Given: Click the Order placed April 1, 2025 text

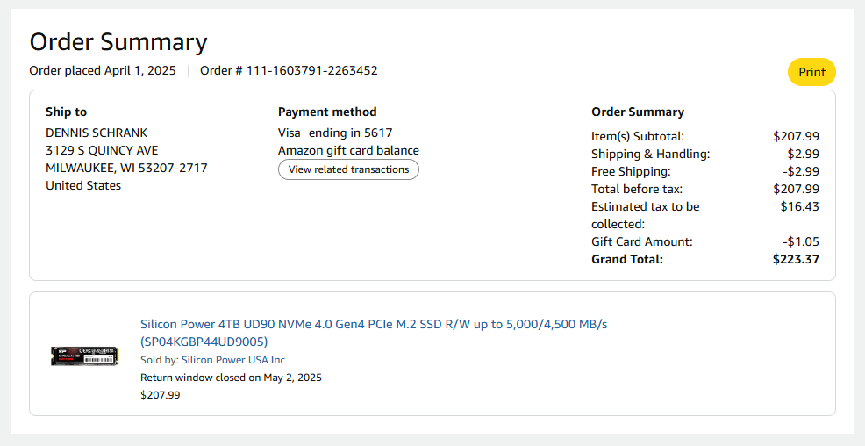Looking at the screenshot, I should tap(103, 70).
